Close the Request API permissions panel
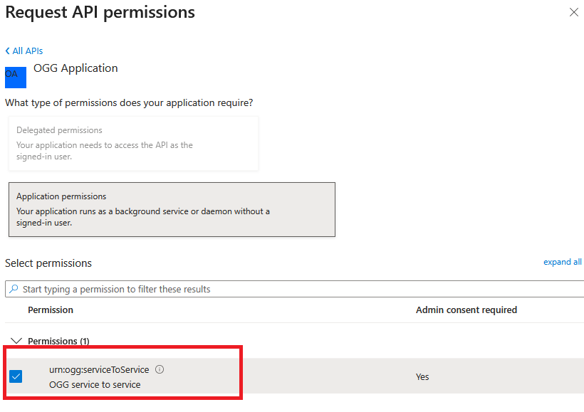 click(574, 12)
